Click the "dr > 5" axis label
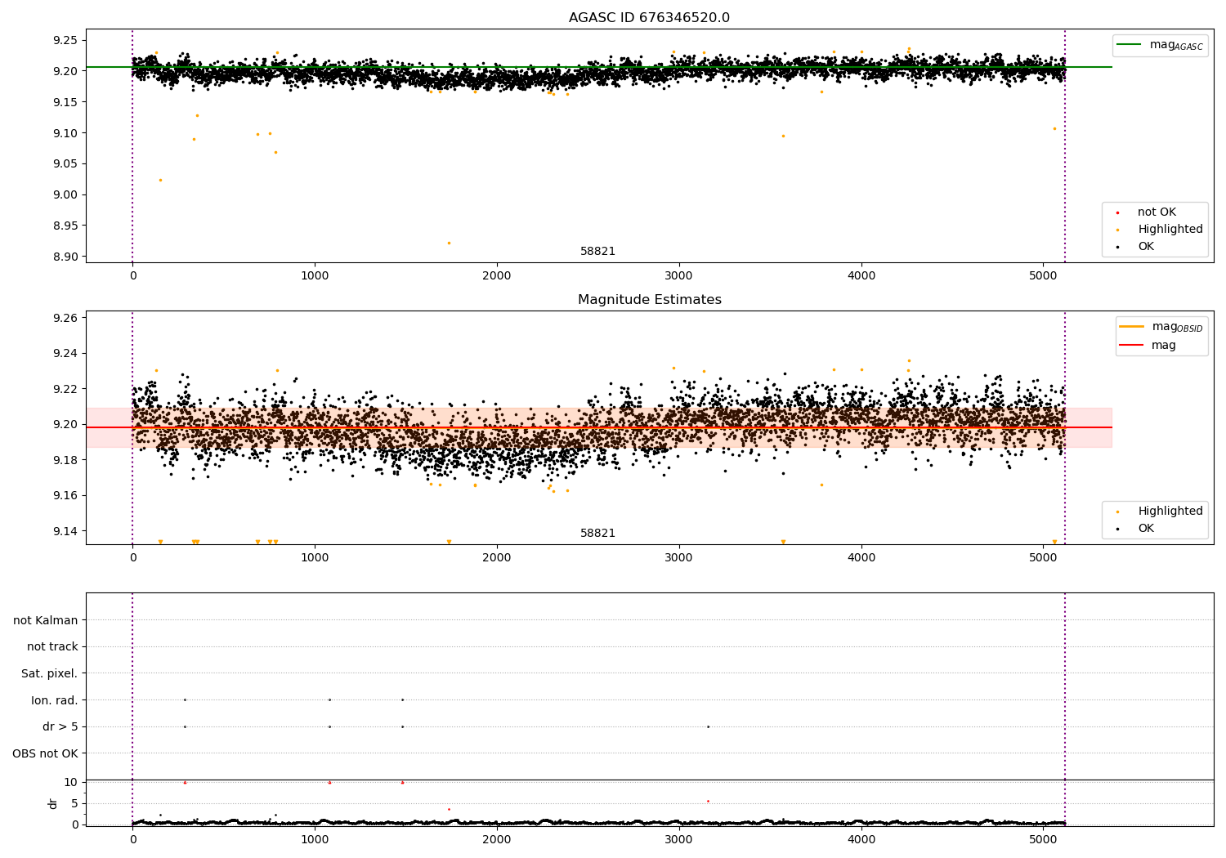The height and width of the screenshot is (858, 1226). pos(60,726)
